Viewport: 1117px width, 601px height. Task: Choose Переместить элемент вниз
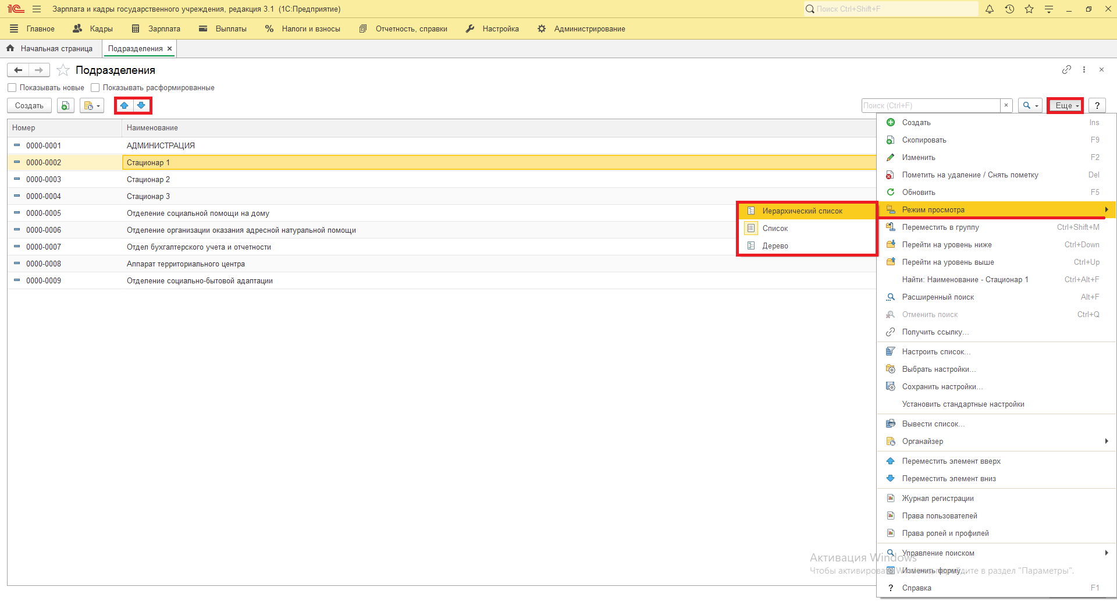[996, 479]
